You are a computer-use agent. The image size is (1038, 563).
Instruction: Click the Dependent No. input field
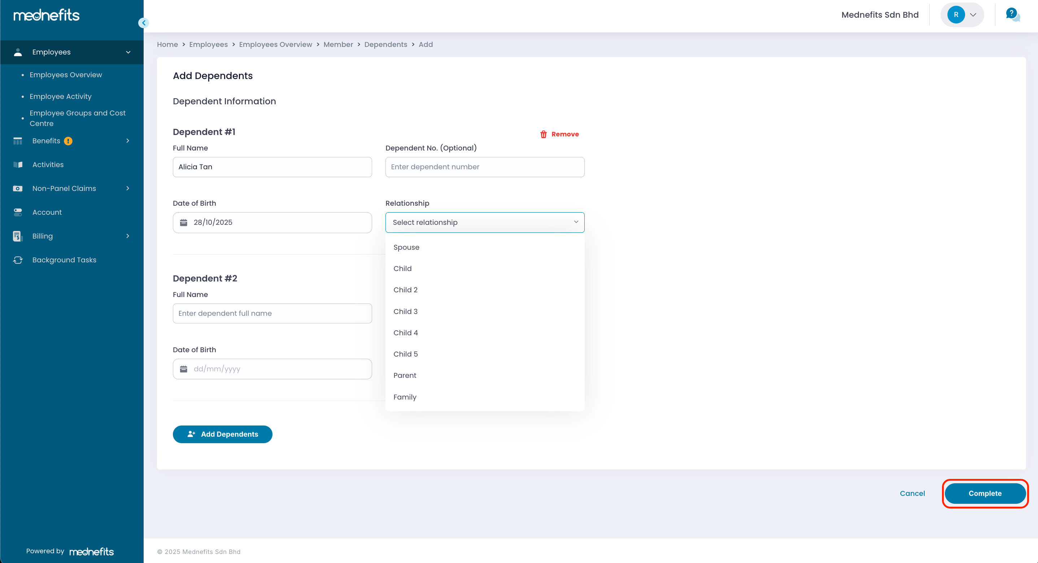(484, 167)
